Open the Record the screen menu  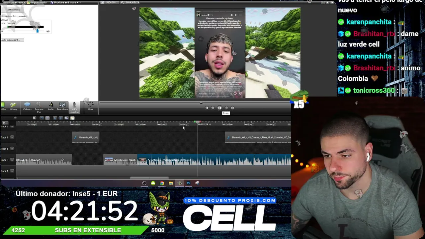[13, 3]
